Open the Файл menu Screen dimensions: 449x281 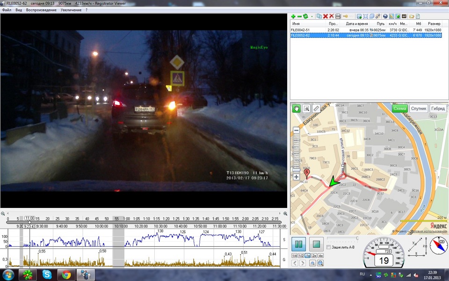click(x=7, y=10)
